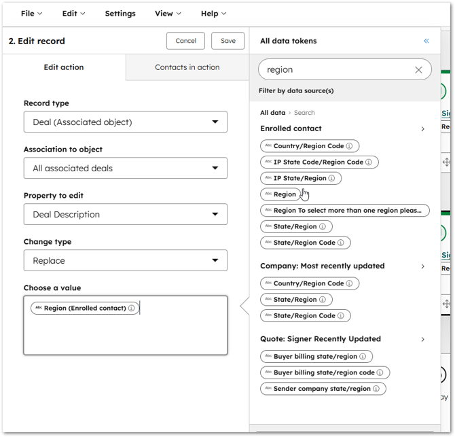This screenshot has width=455, height=437.
Task: Show info for IP State/Region token
Action: [331, 178]
